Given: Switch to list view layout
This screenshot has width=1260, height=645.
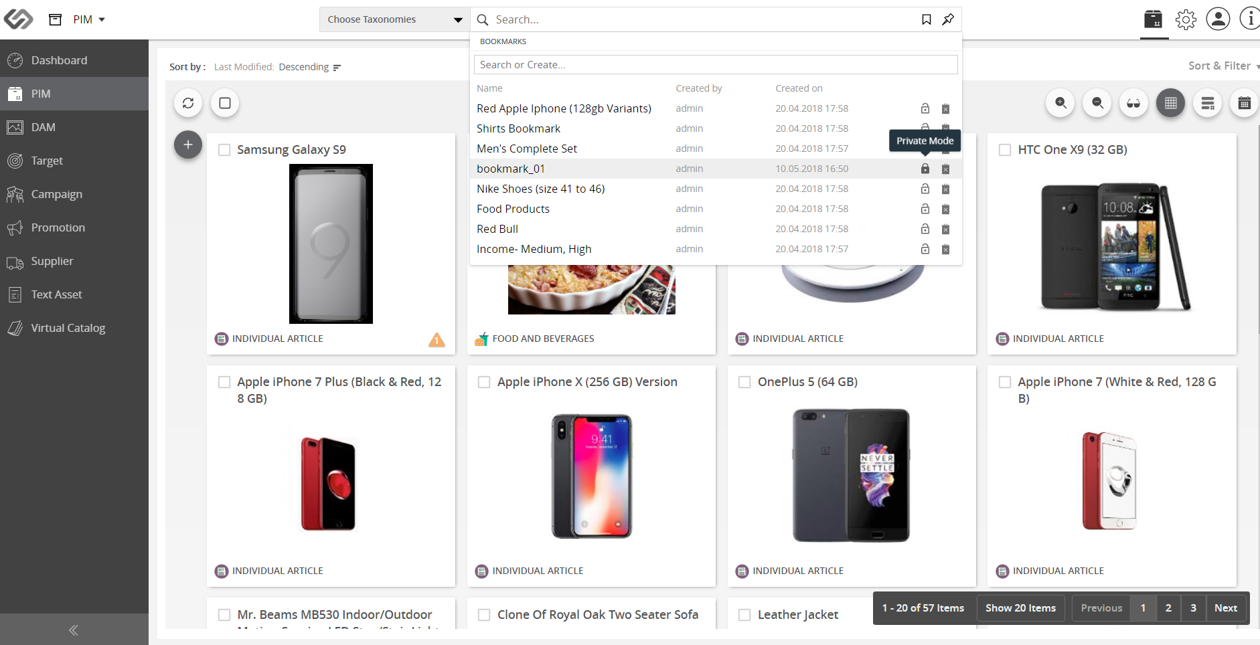Looking at the screenshot, I should (x=1208, y=103).
